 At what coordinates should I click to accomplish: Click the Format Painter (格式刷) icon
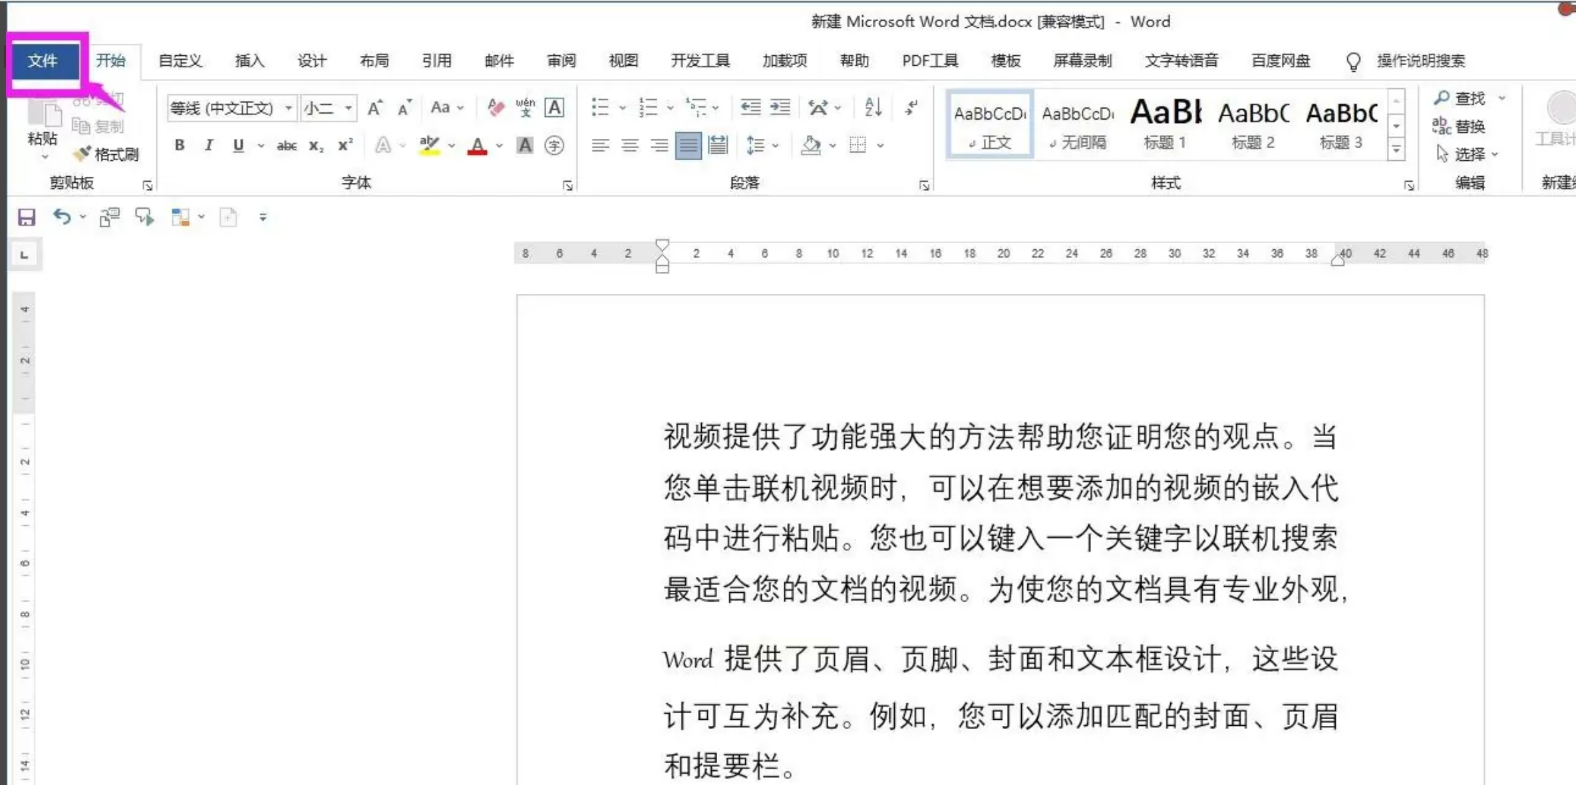(82, 154)
